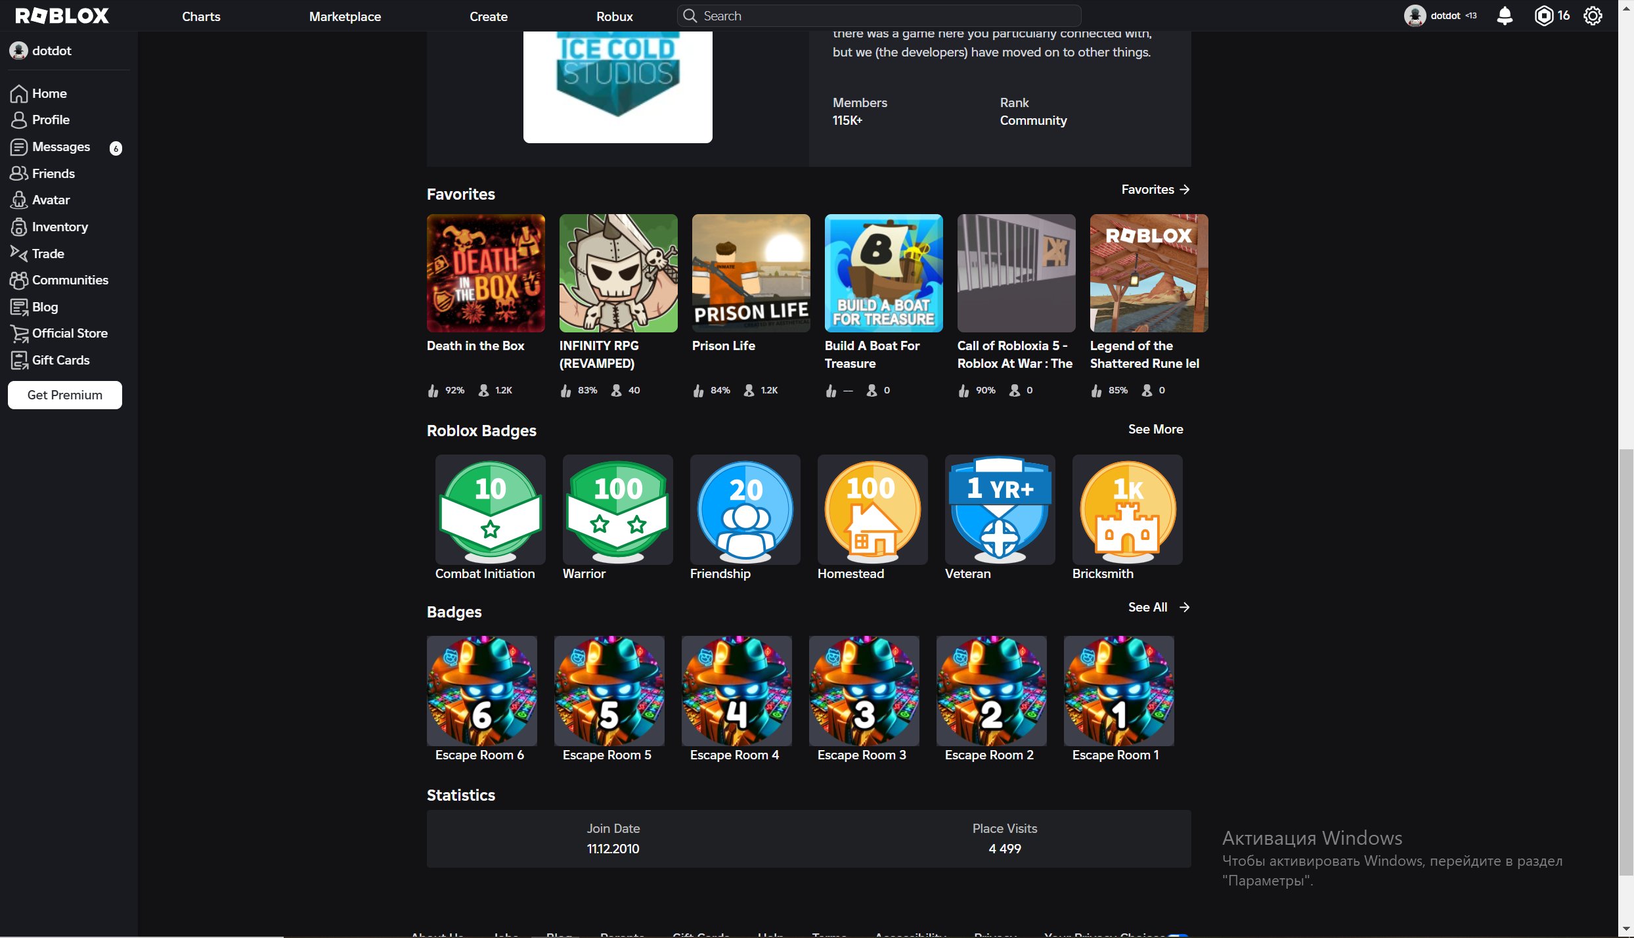The height and width of the screenshot is (938, 1634).
Task: Open the Escape Room 6 badge
Action: coord(482,691)
